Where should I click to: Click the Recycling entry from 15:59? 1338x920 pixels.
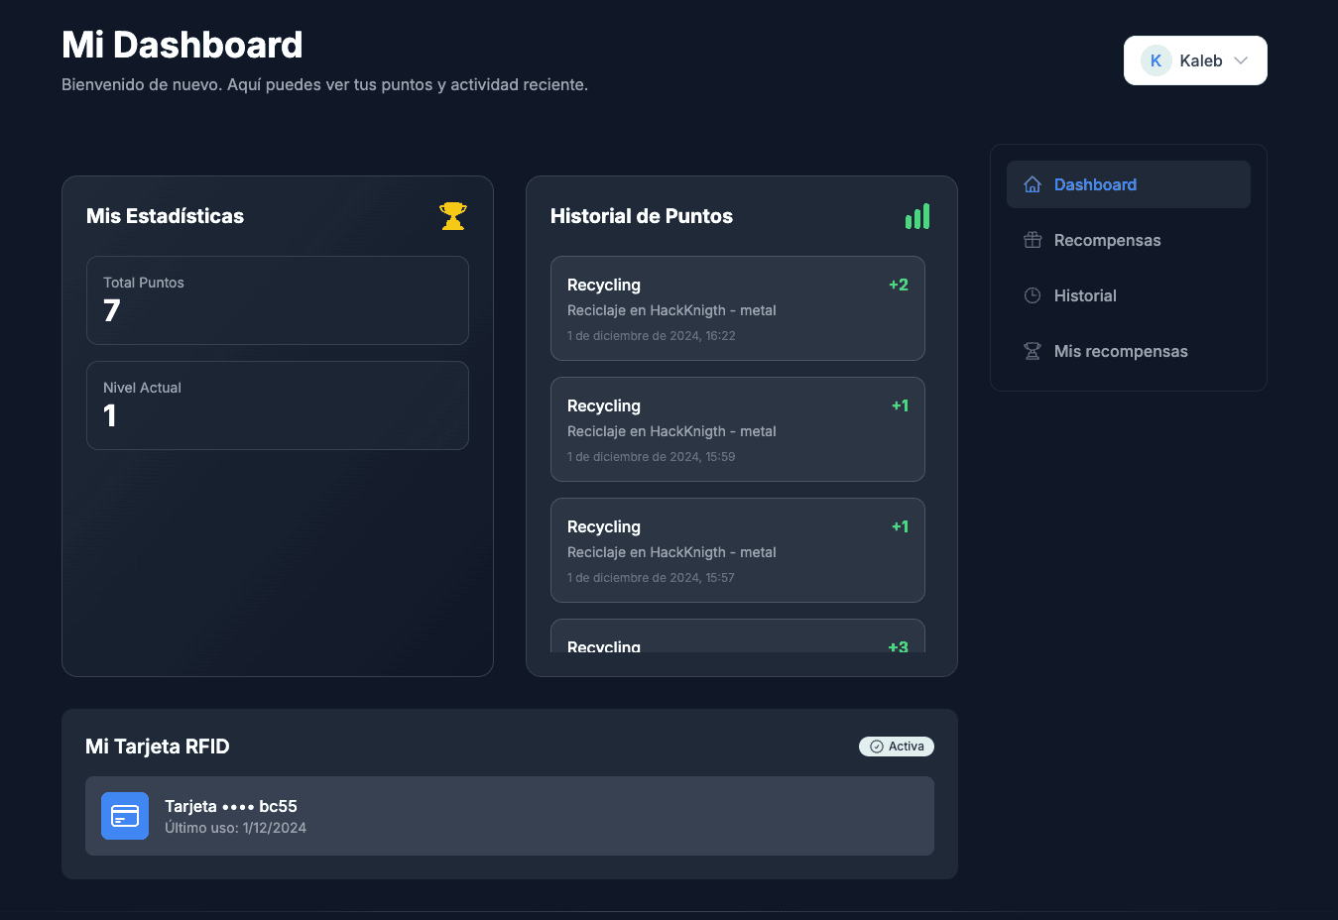(x=737, y=429)
